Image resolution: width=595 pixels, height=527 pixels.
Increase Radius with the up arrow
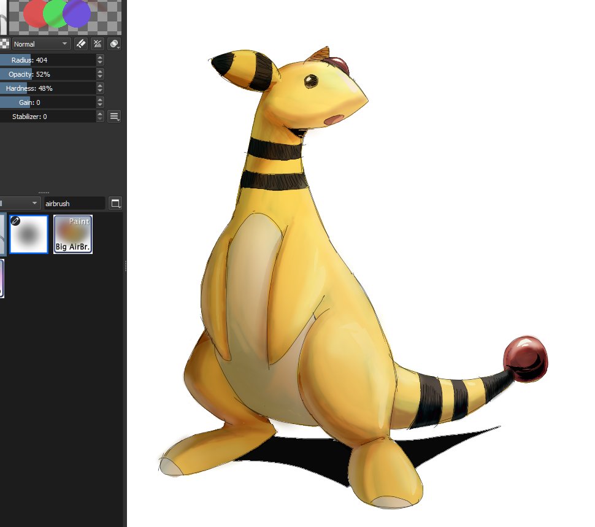(100, 57)
